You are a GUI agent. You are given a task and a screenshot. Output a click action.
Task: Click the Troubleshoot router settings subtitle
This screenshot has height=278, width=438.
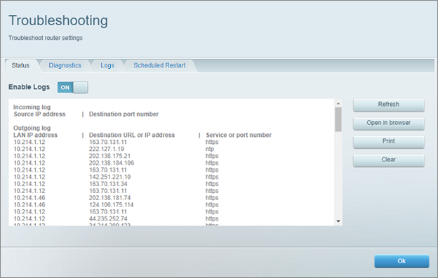pos(45,38)
